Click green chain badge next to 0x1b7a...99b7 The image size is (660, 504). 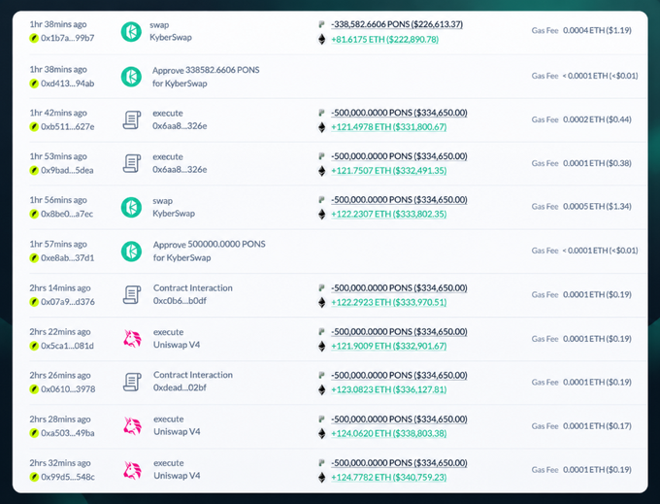[x=34, y=38]
